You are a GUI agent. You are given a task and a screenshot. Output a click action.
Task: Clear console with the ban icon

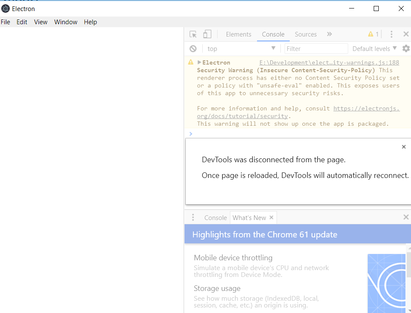(193, 48)
